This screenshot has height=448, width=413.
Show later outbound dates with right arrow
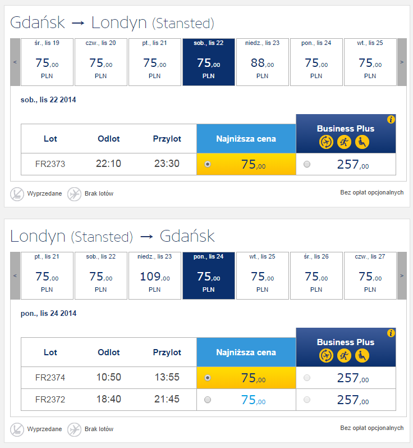(x=402, y=62)
